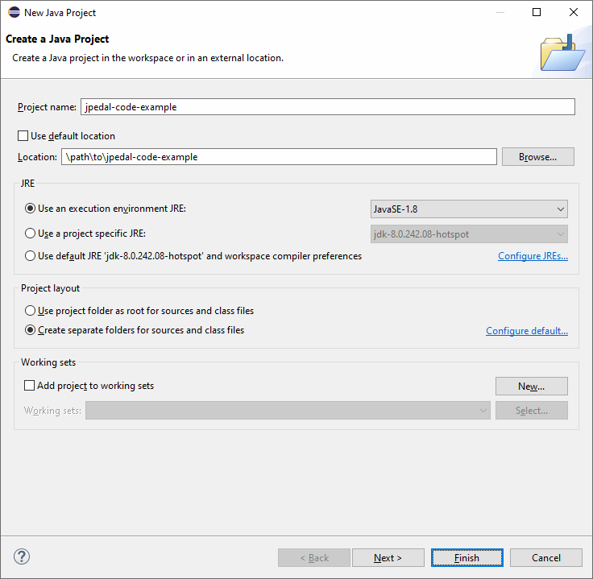Image resolution: width=593 pixels, height=579 pixels.
Task: Click the Browse button for location
Action: click(x=537, y=157)
